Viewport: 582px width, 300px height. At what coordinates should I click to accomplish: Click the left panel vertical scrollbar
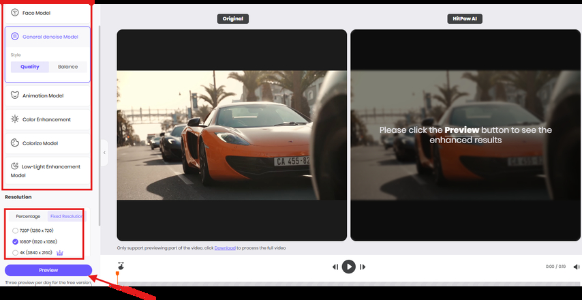(99, 125)
